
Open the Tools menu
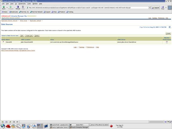coord(29,4)
